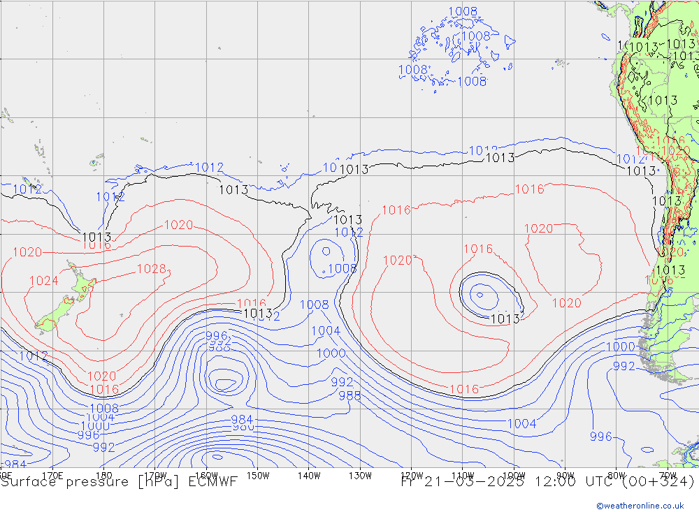
Task: Click the forecast date and time text
Action: point(547,482)
